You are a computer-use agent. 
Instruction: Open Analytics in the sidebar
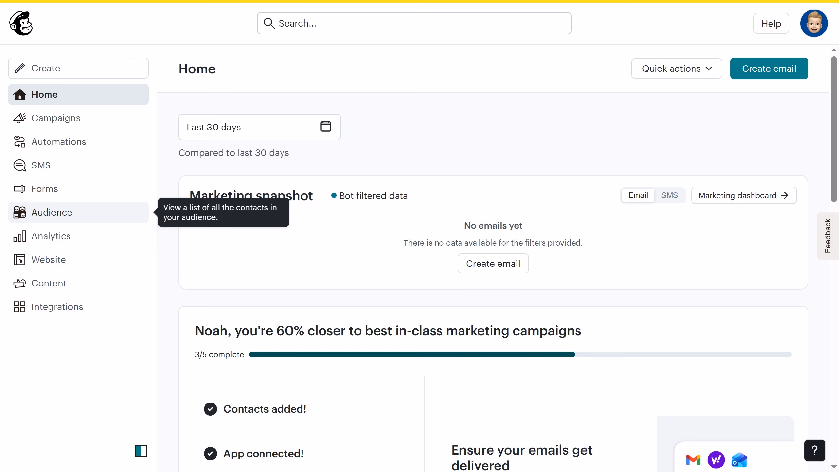pos(78,236)
